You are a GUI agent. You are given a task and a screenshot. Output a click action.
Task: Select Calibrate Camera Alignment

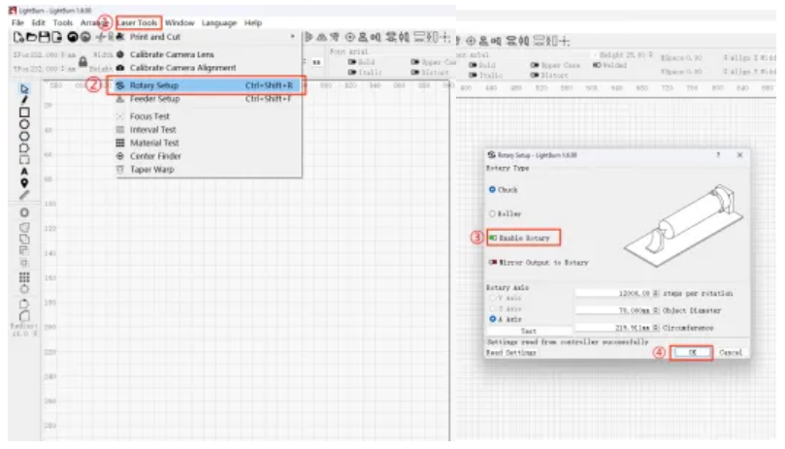pos(182,68)
